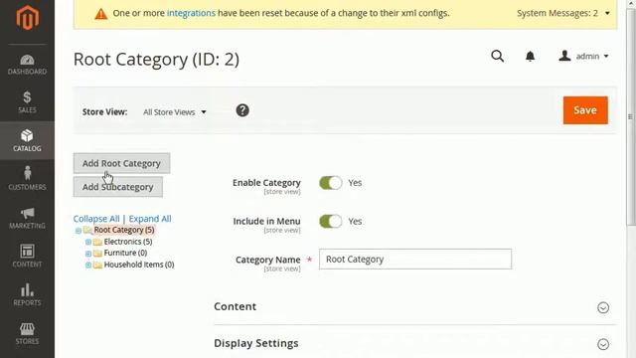Screen dimensions: 636x358
Task: Click the Furniture folder icon
Action: pos(97,254)
